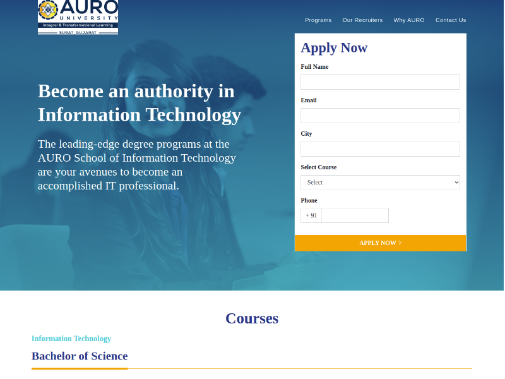Click the Full Name input field

380,82
